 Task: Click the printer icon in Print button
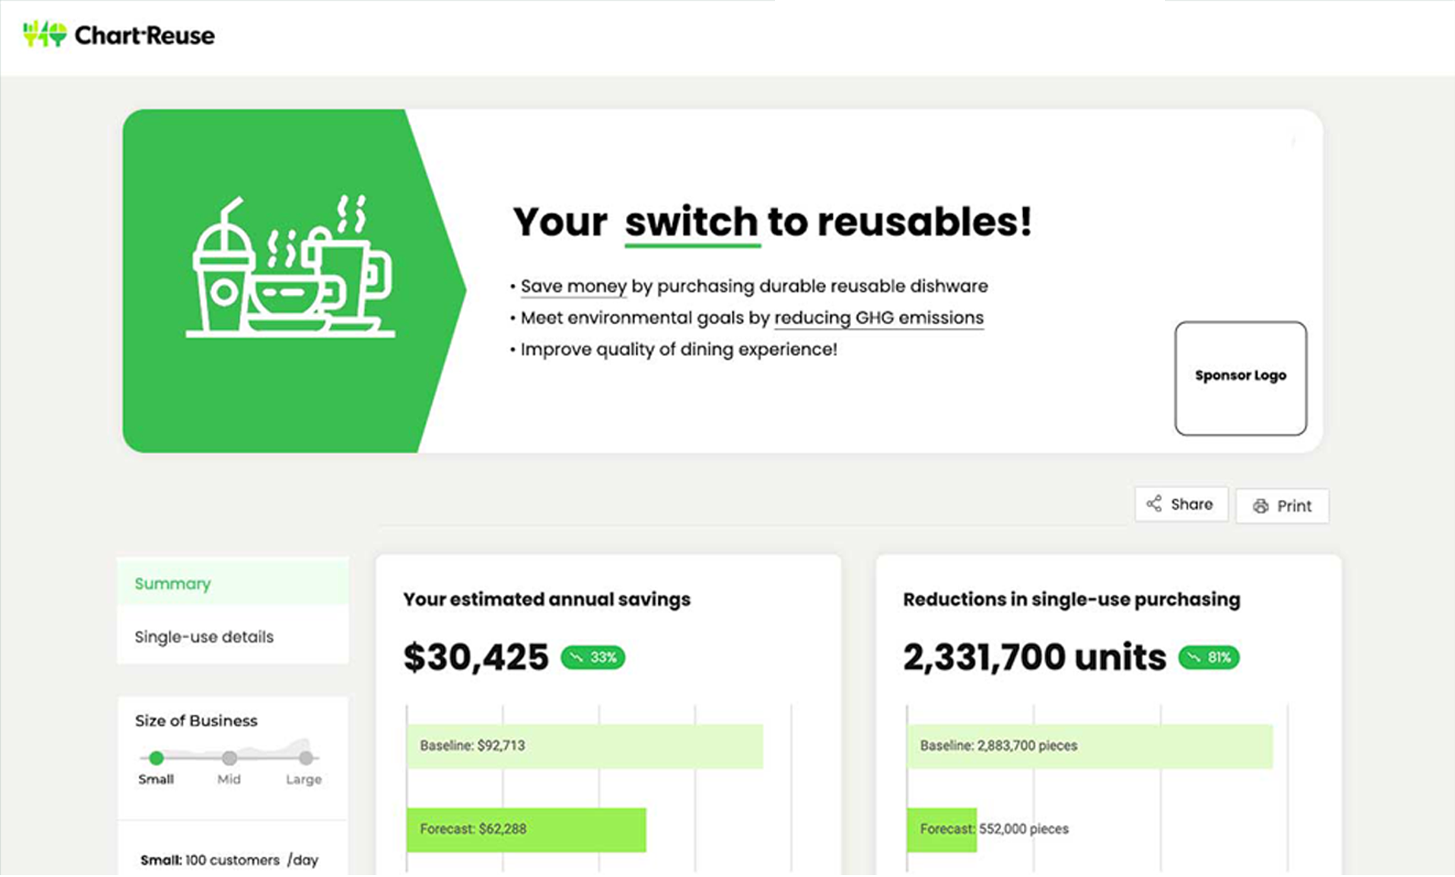1260,506
